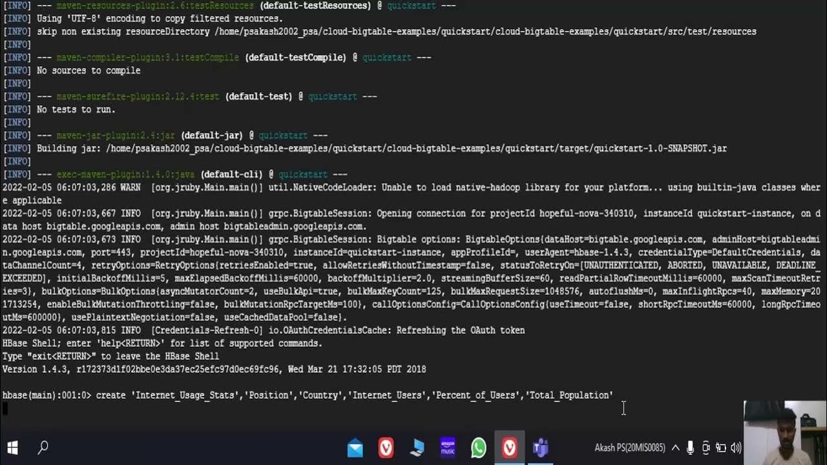This screenshot has height=465, width=827.
Task: Click 'maven-compiler-plugin:3.1:testCompile' text
Action: click(148, 57)
